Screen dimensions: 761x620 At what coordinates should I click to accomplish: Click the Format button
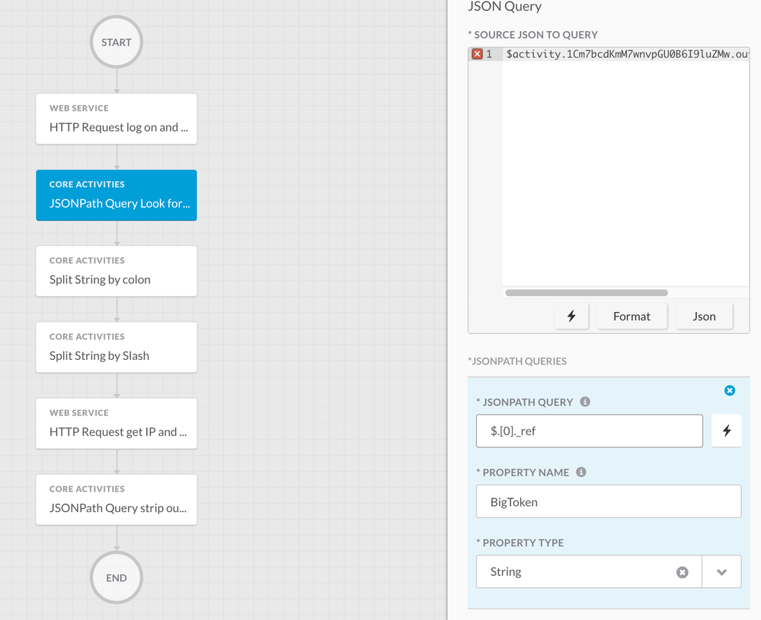pyautogui.click(x=632, y=316)
